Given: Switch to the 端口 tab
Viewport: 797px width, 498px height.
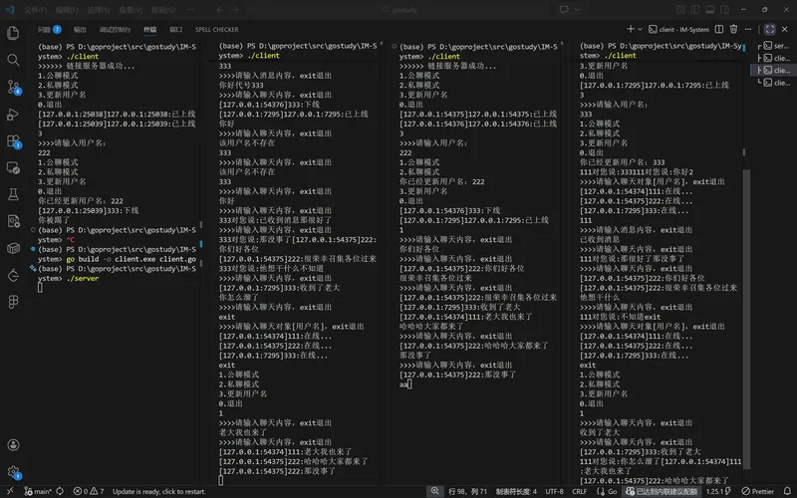Looking at the screenshot, I should [176, 30].
